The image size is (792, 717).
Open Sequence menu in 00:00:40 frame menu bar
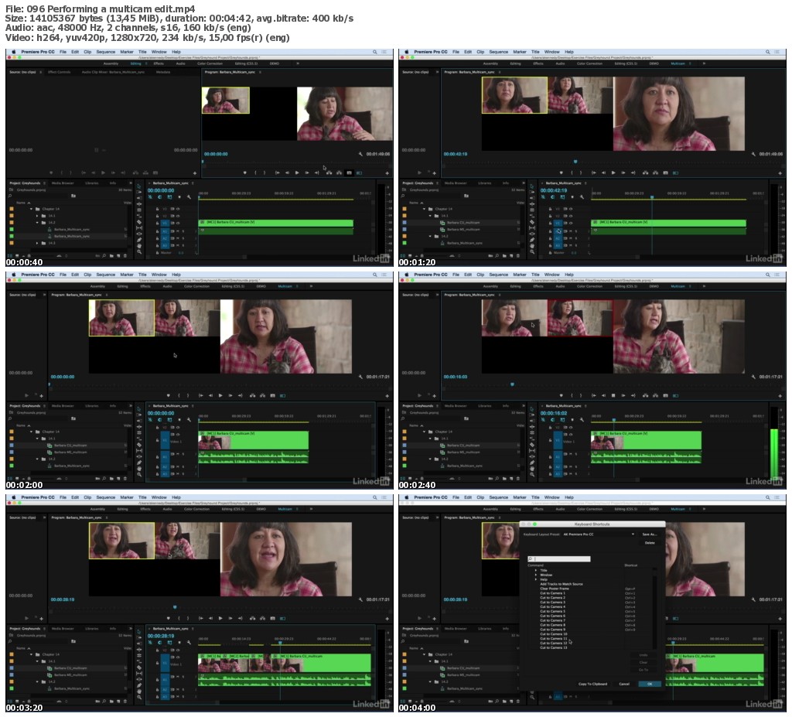click(x=105, y=52)
